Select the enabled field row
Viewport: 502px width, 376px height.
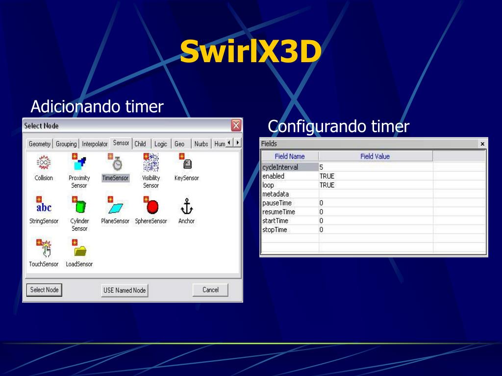373,176
